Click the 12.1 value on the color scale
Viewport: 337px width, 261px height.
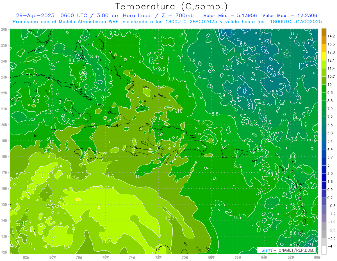331,60
